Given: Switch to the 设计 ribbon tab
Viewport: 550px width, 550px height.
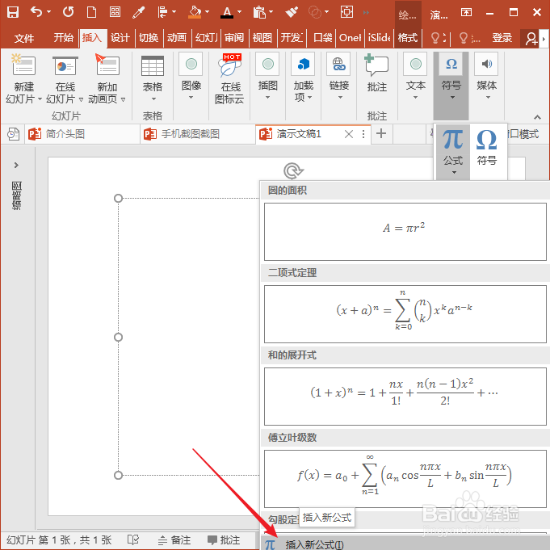Looking at the screenshot, I should click(x=120, y=37).
